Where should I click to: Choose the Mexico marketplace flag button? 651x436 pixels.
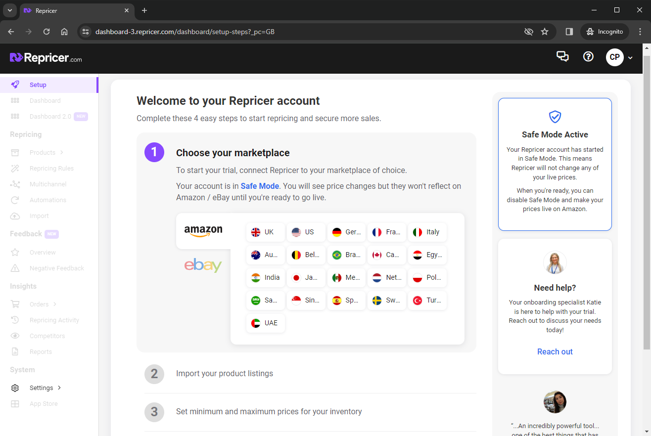tap(347, 277)
